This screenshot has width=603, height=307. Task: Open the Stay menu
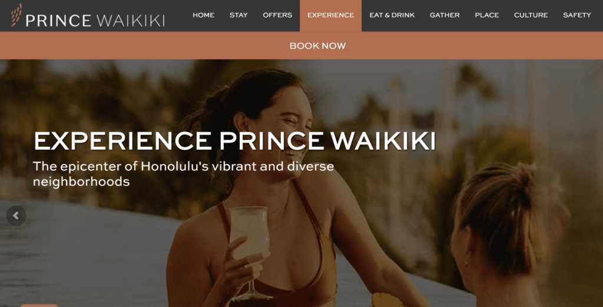238,15
